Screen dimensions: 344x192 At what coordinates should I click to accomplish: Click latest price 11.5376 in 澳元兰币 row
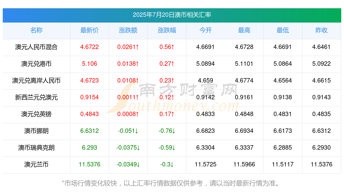click(89, 164)
